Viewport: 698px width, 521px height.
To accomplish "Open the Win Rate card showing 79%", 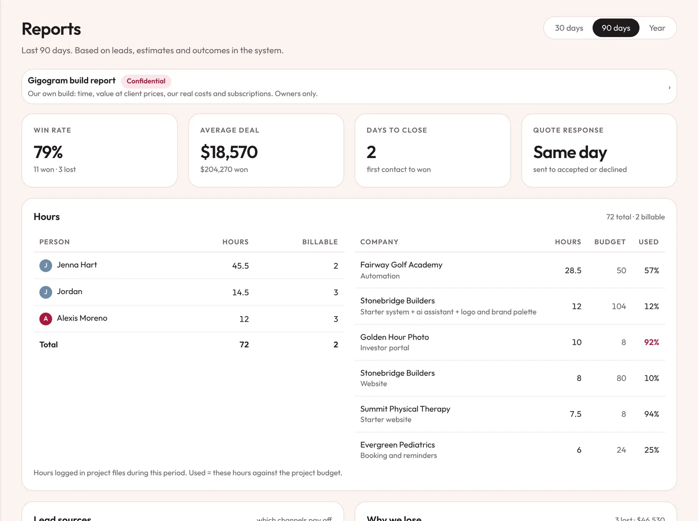I will [100, 151].
